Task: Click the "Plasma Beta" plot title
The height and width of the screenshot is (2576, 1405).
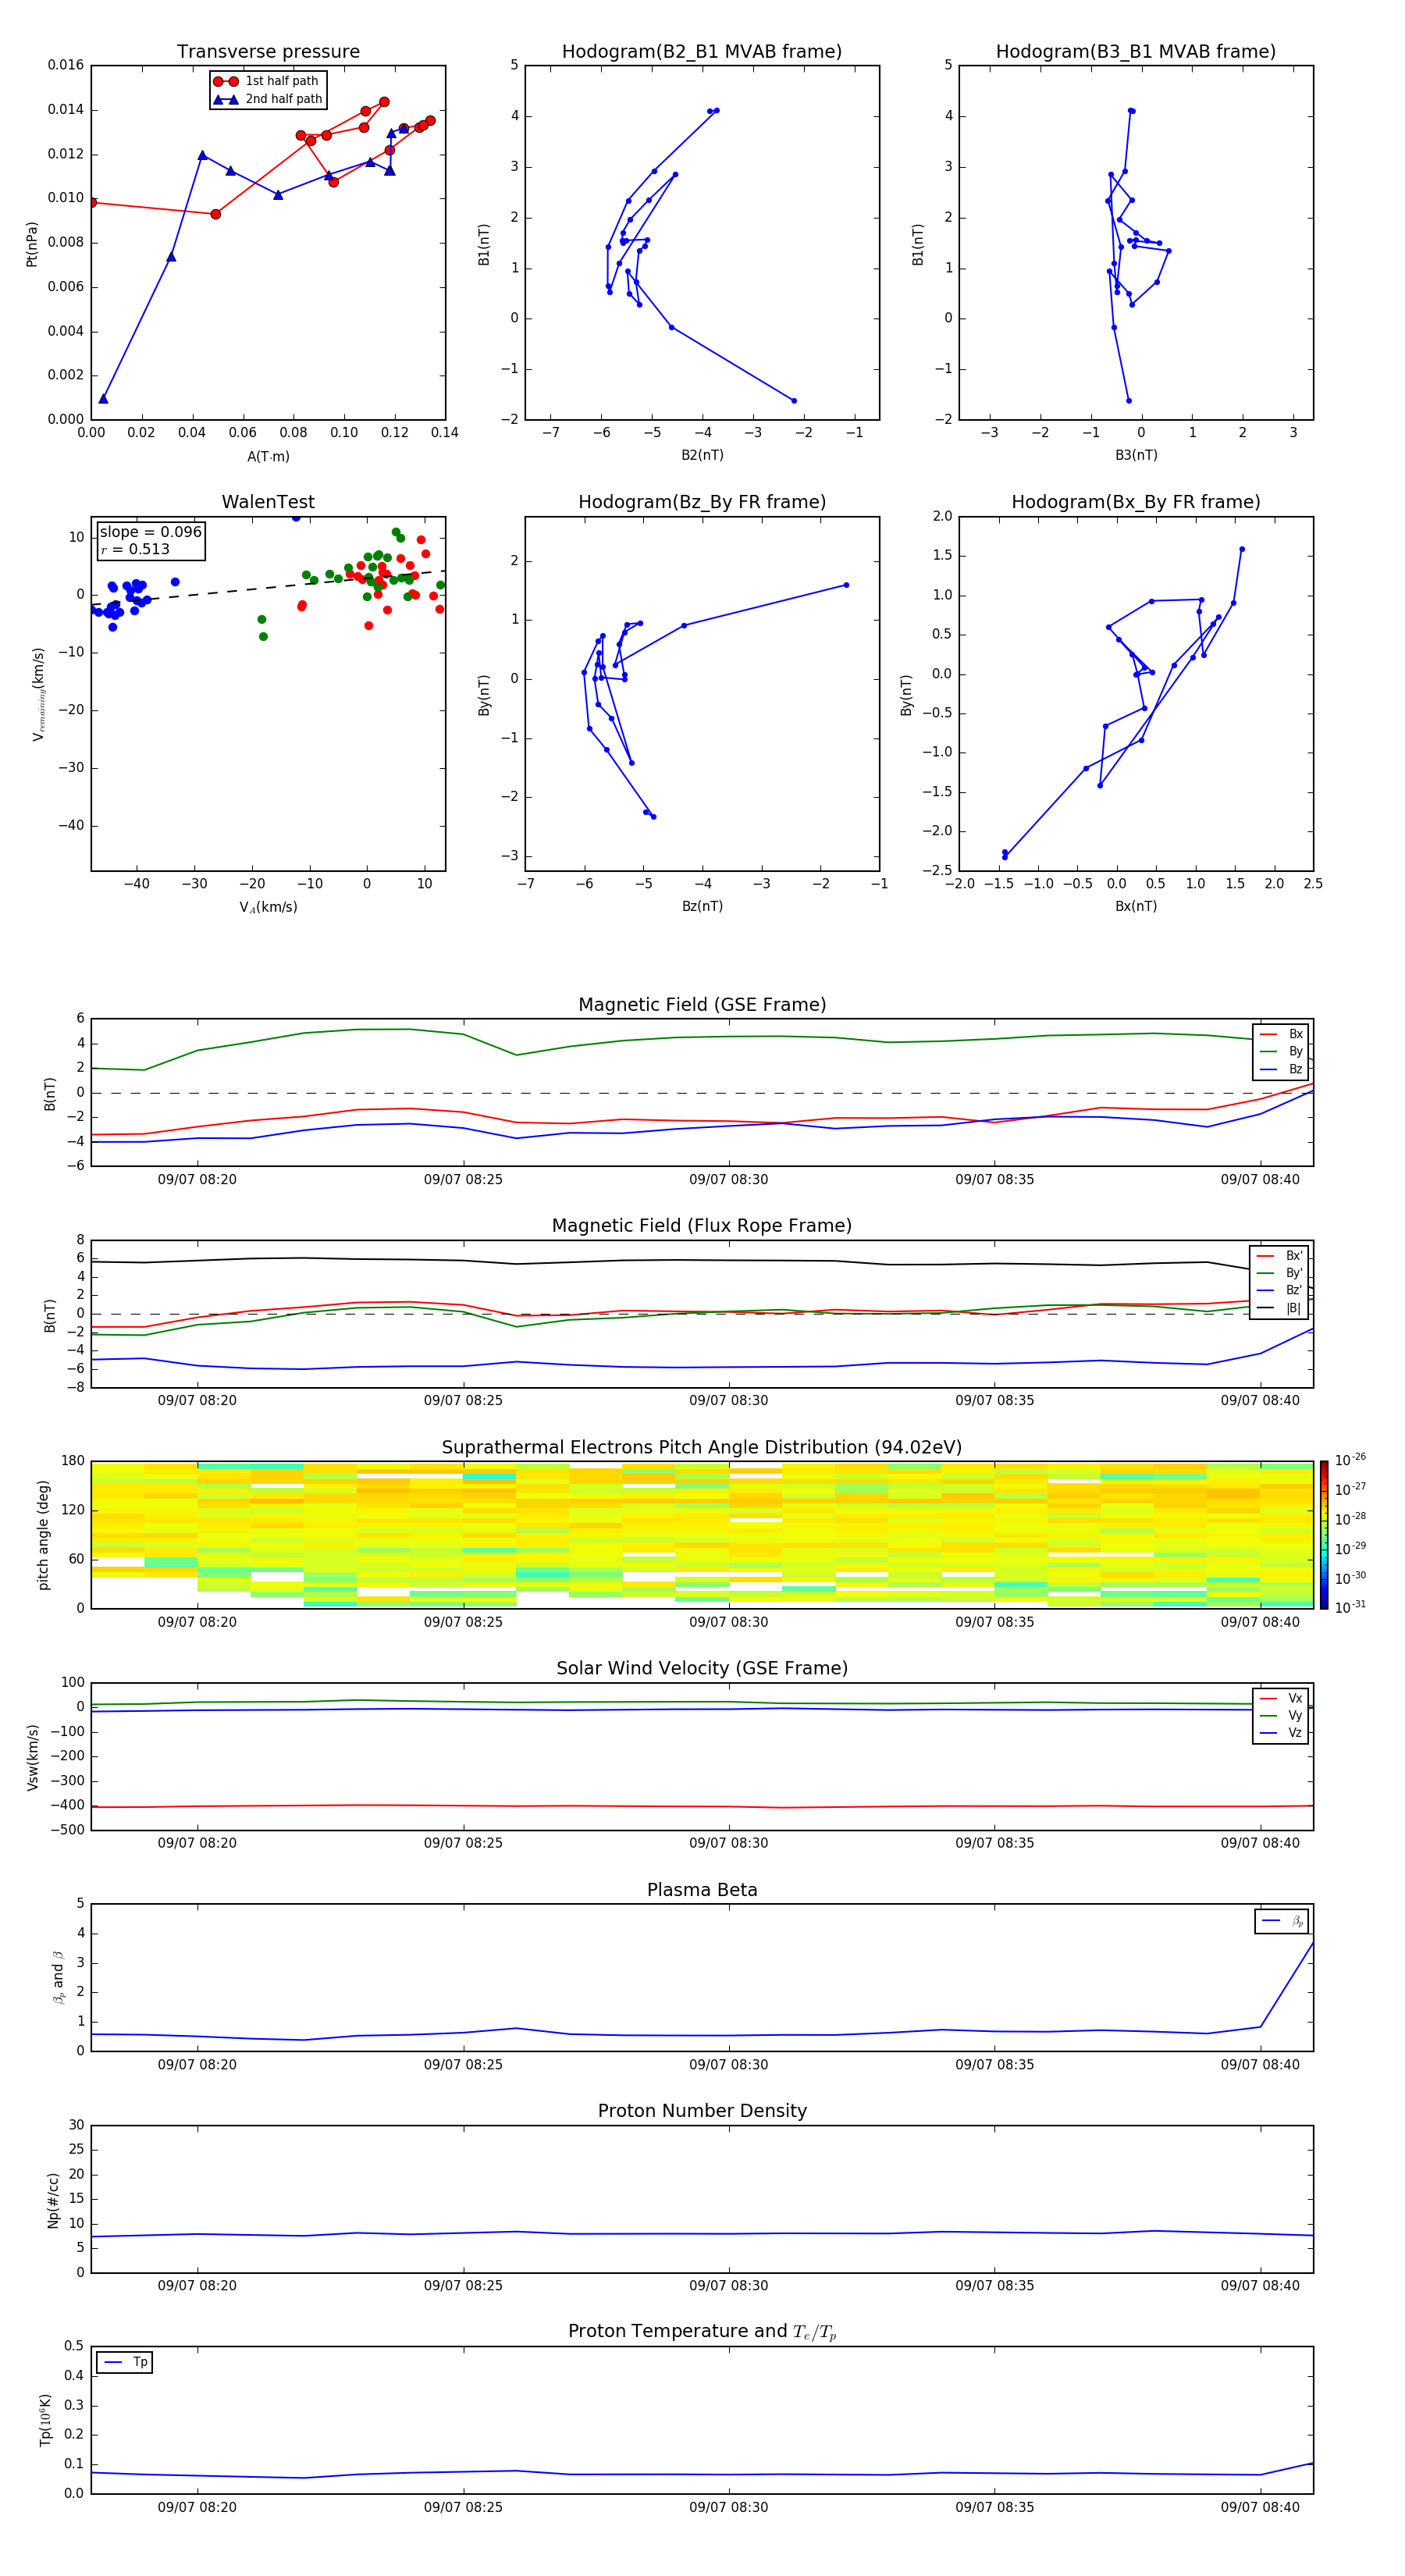Action: point(702,1890)
